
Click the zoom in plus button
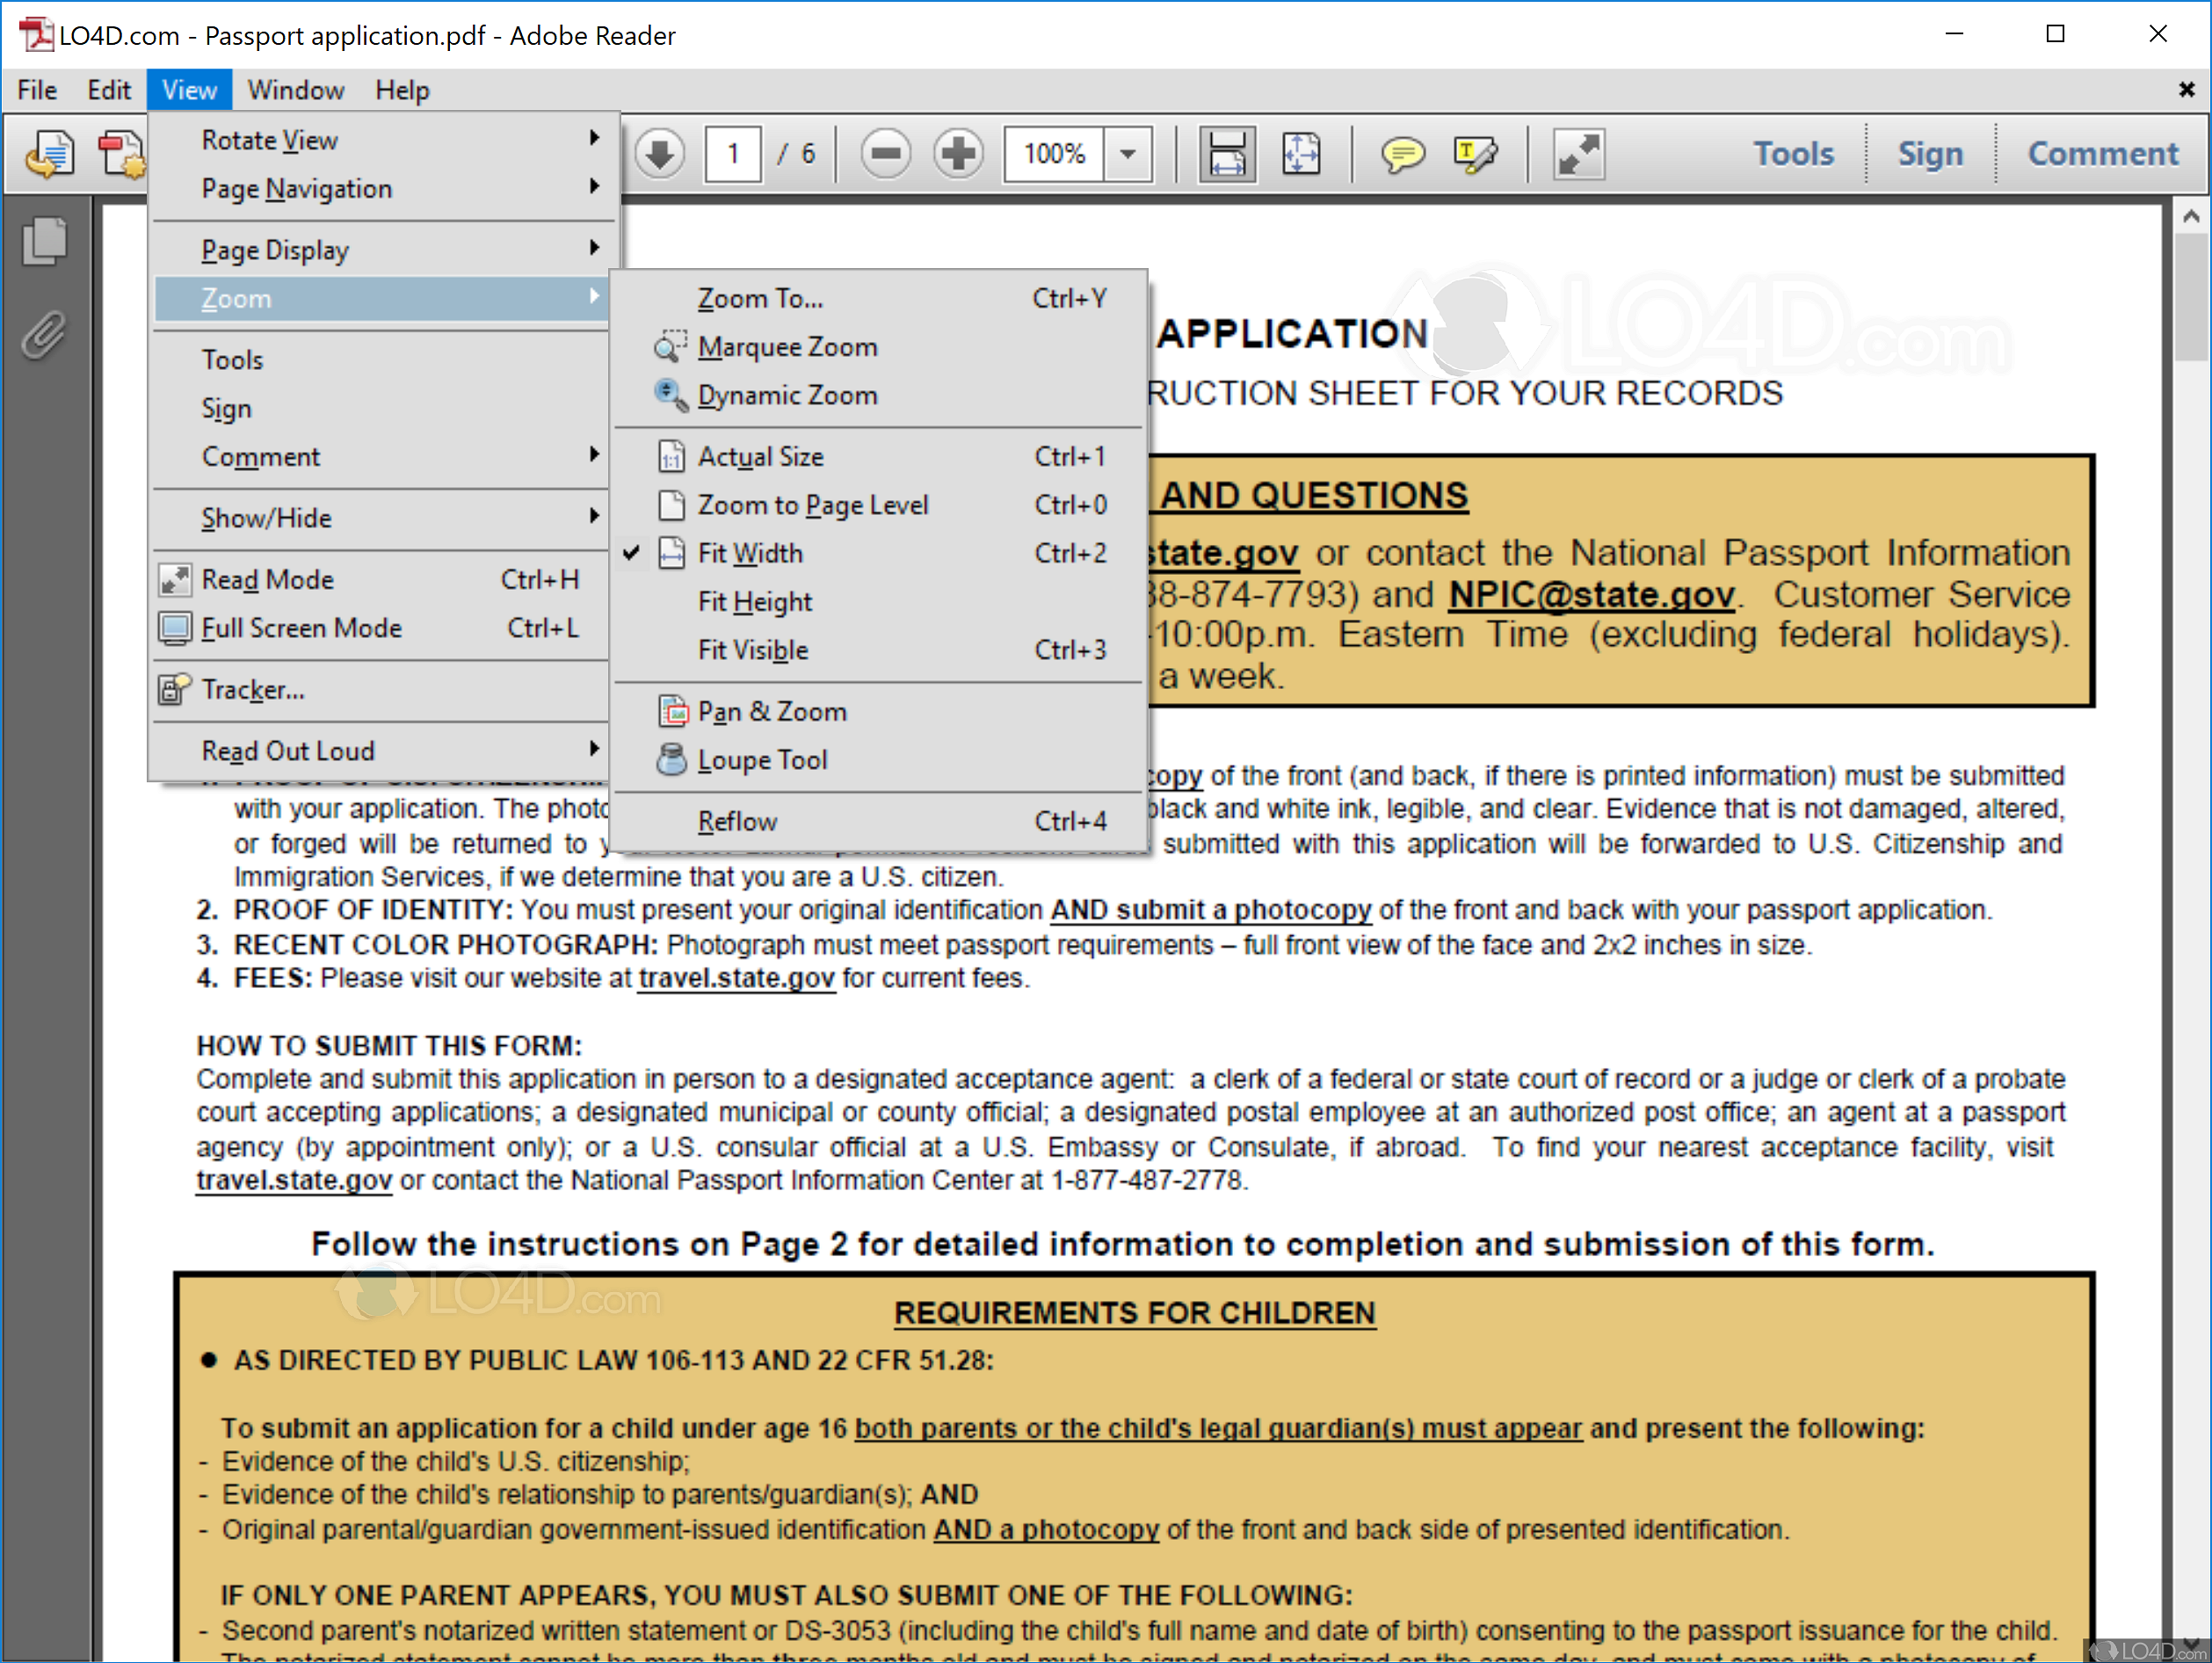pos(957,154)
